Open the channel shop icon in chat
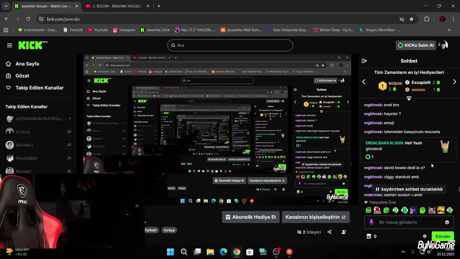This screenshot has height=259, width=460. (x=368, y=236)
